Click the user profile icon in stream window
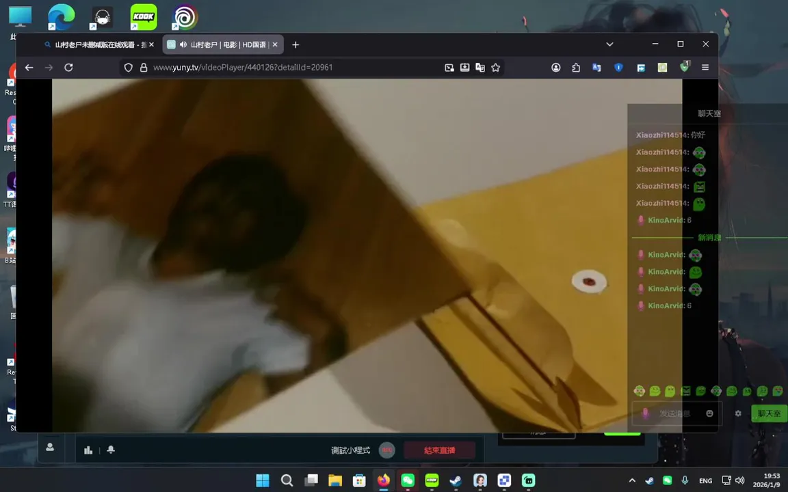Screen dimensions: 788x492 [x=50, y=447]
